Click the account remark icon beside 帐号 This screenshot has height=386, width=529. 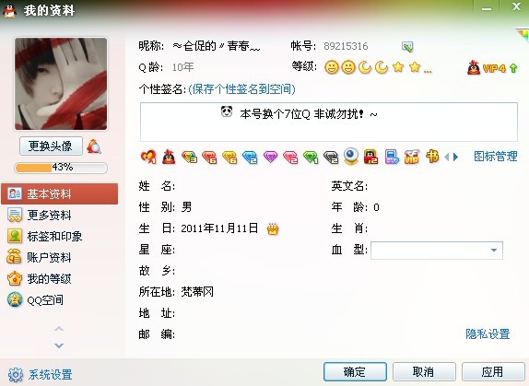click(x=407, y=46)
